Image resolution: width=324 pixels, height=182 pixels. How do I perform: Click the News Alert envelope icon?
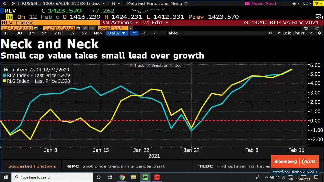pyautogui.click(x=247, y=4)
